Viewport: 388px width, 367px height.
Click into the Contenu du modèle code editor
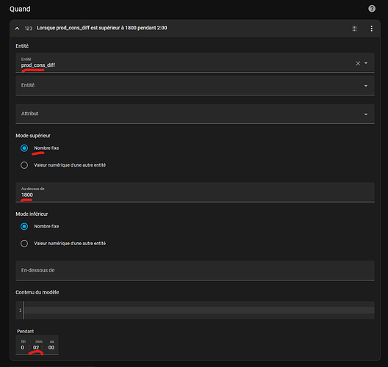coord(198,310)
